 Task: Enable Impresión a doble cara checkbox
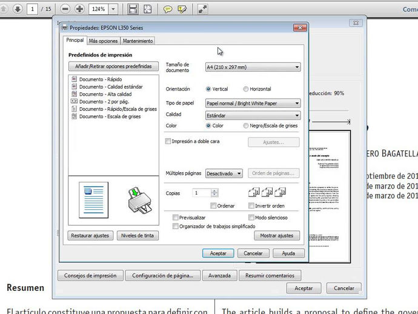point(168,141)
